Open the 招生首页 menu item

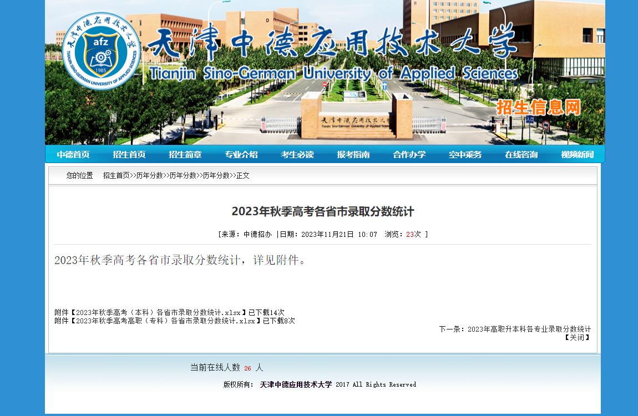[129, 155]
